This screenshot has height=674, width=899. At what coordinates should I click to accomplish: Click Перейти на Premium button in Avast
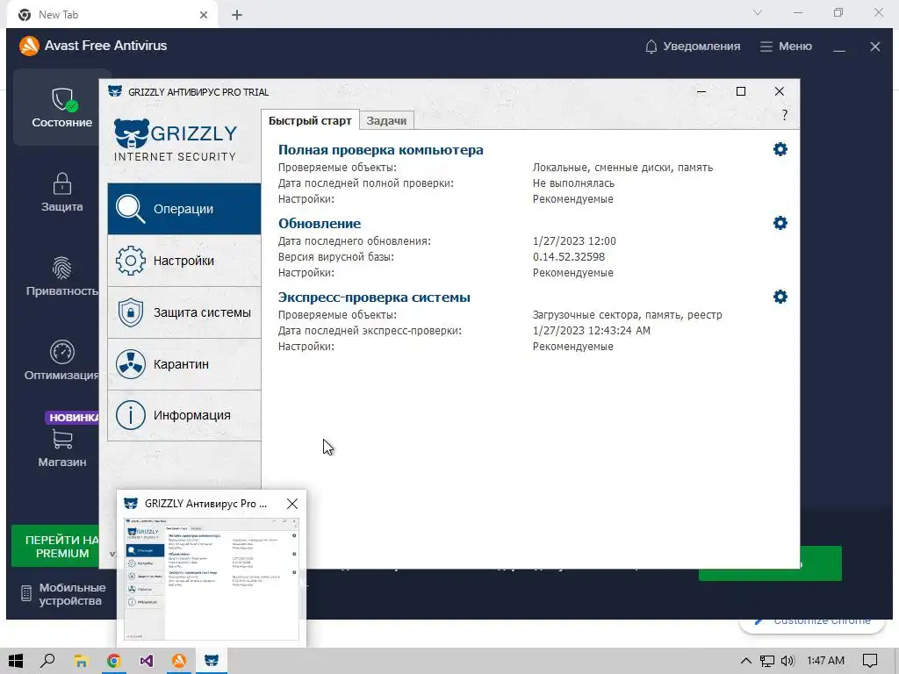pos(57,546)
